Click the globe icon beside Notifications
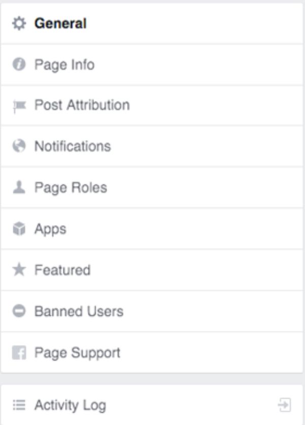This screenshot has width=305, height=425. tap(19, 146)
